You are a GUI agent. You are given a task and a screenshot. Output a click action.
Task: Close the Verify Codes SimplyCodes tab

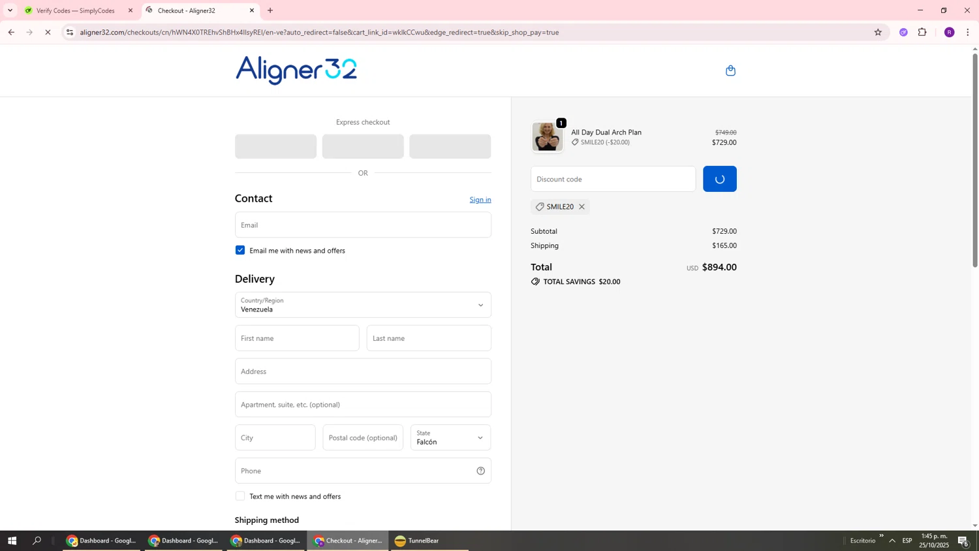[x=131, y=10]
